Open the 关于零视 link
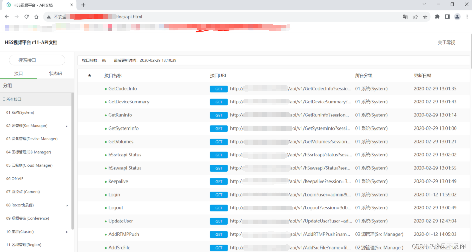 point(446,43)
